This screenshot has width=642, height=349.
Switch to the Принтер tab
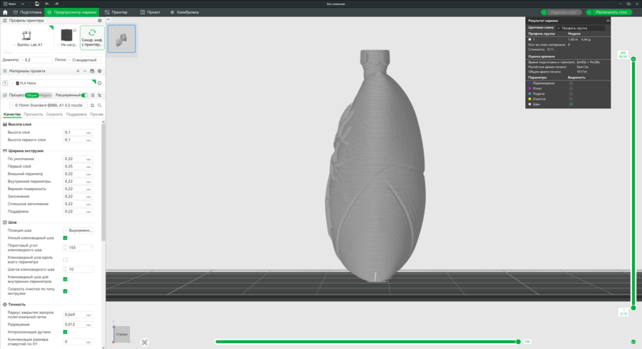(x=116, y=12)
